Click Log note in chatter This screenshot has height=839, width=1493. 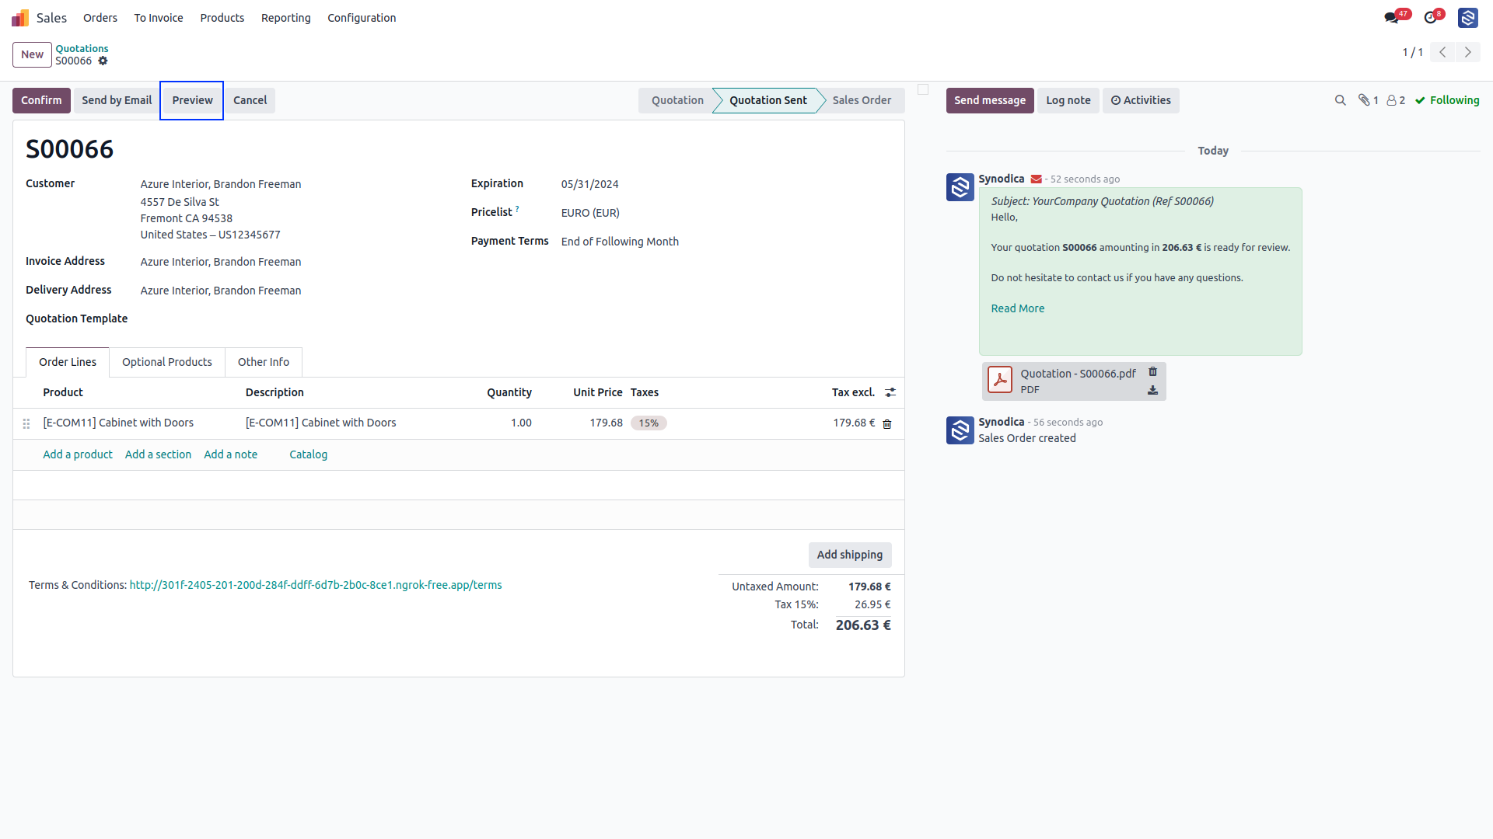click(x=1068, y=100)
